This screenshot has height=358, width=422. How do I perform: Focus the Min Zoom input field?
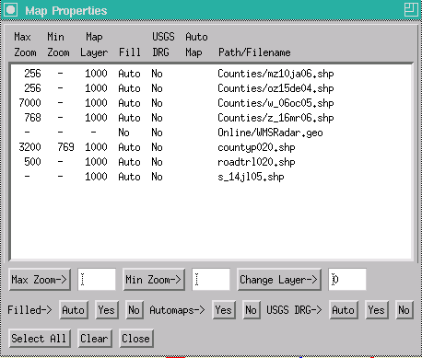pos(211,280)
